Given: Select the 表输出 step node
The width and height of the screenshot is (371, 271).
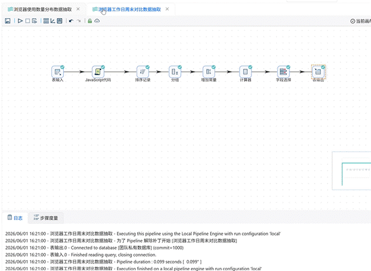Looking at the screenshot, I should coord(318,71).
